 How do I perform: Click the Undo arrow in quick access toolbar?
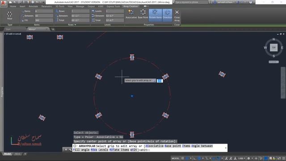(x=37, y=2)
